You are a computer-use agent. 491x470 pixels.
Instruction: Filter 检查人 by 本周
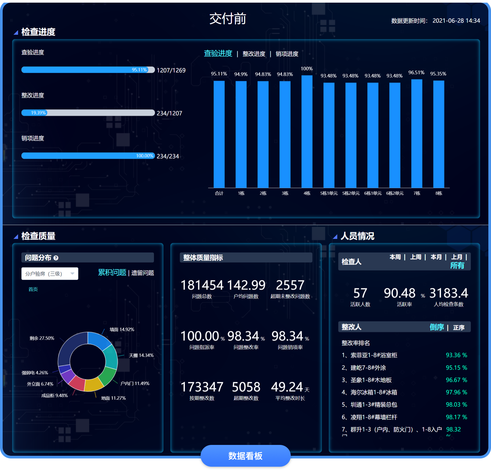(395, 257)
